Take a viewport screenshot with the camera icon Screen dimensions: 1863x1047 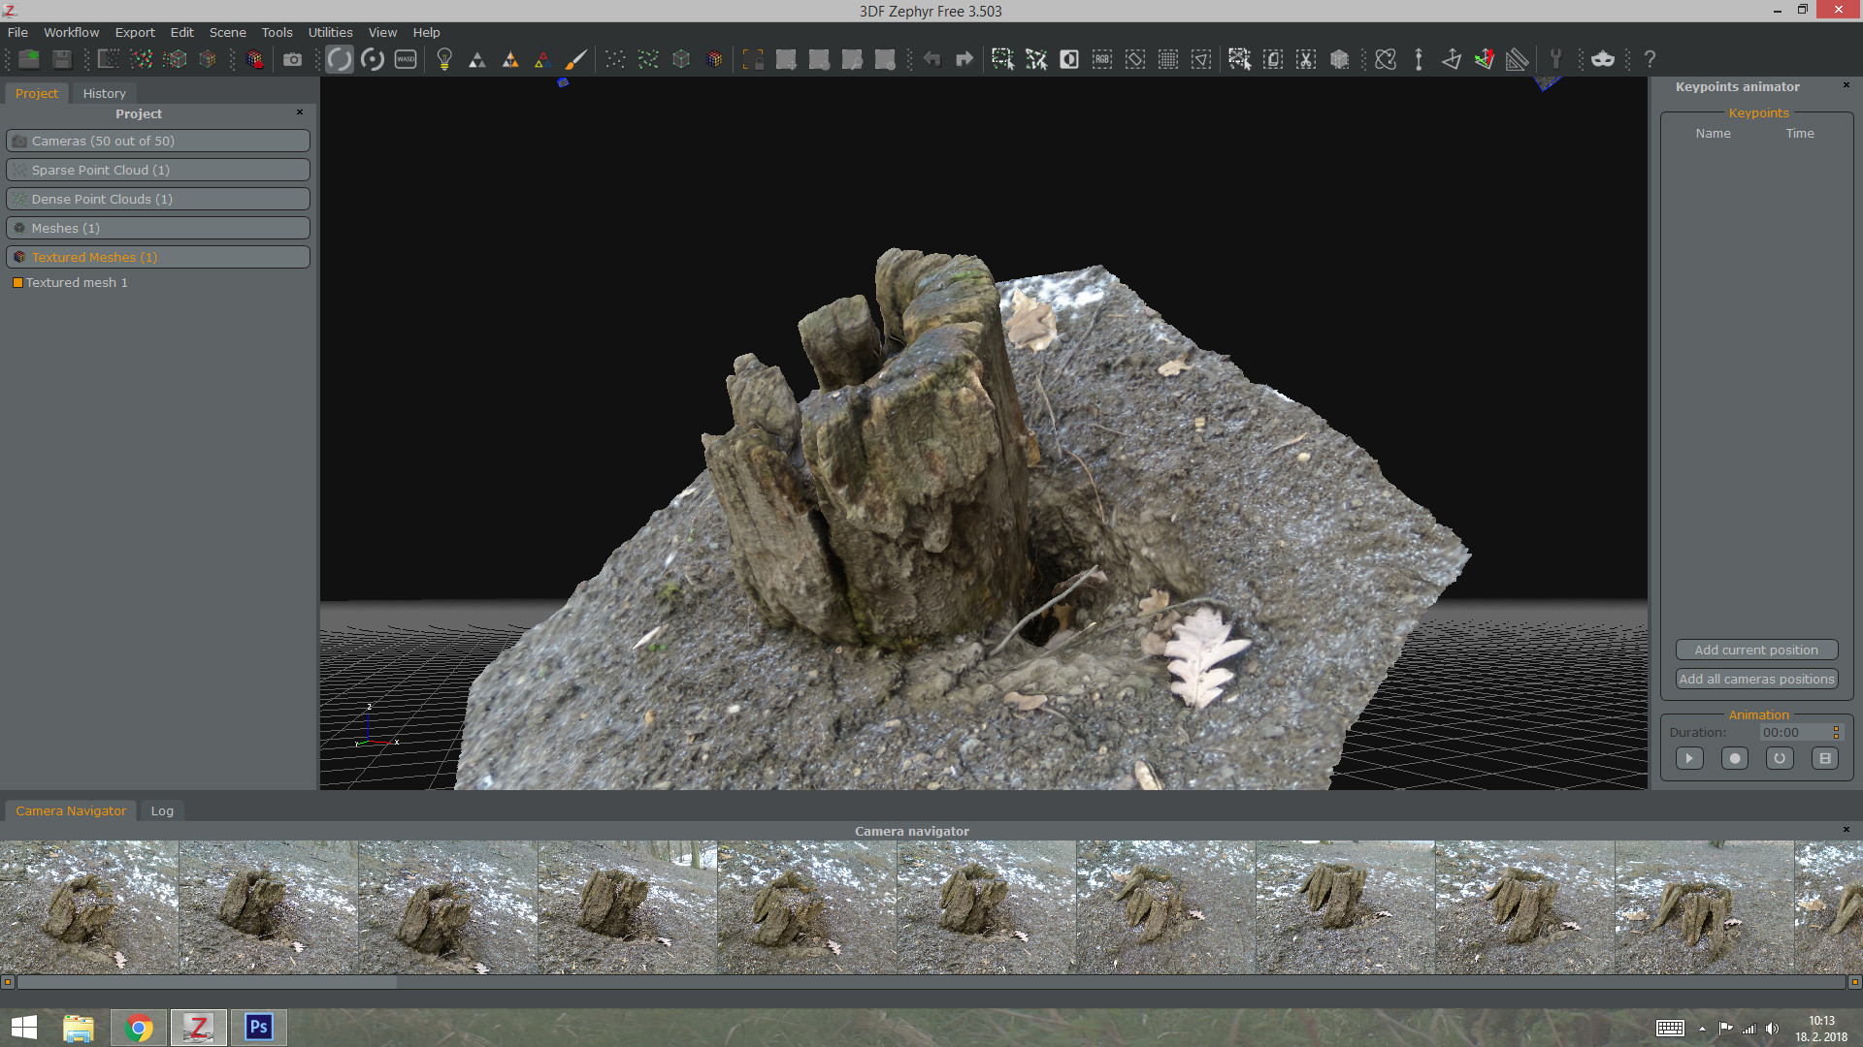click(293, 59)
